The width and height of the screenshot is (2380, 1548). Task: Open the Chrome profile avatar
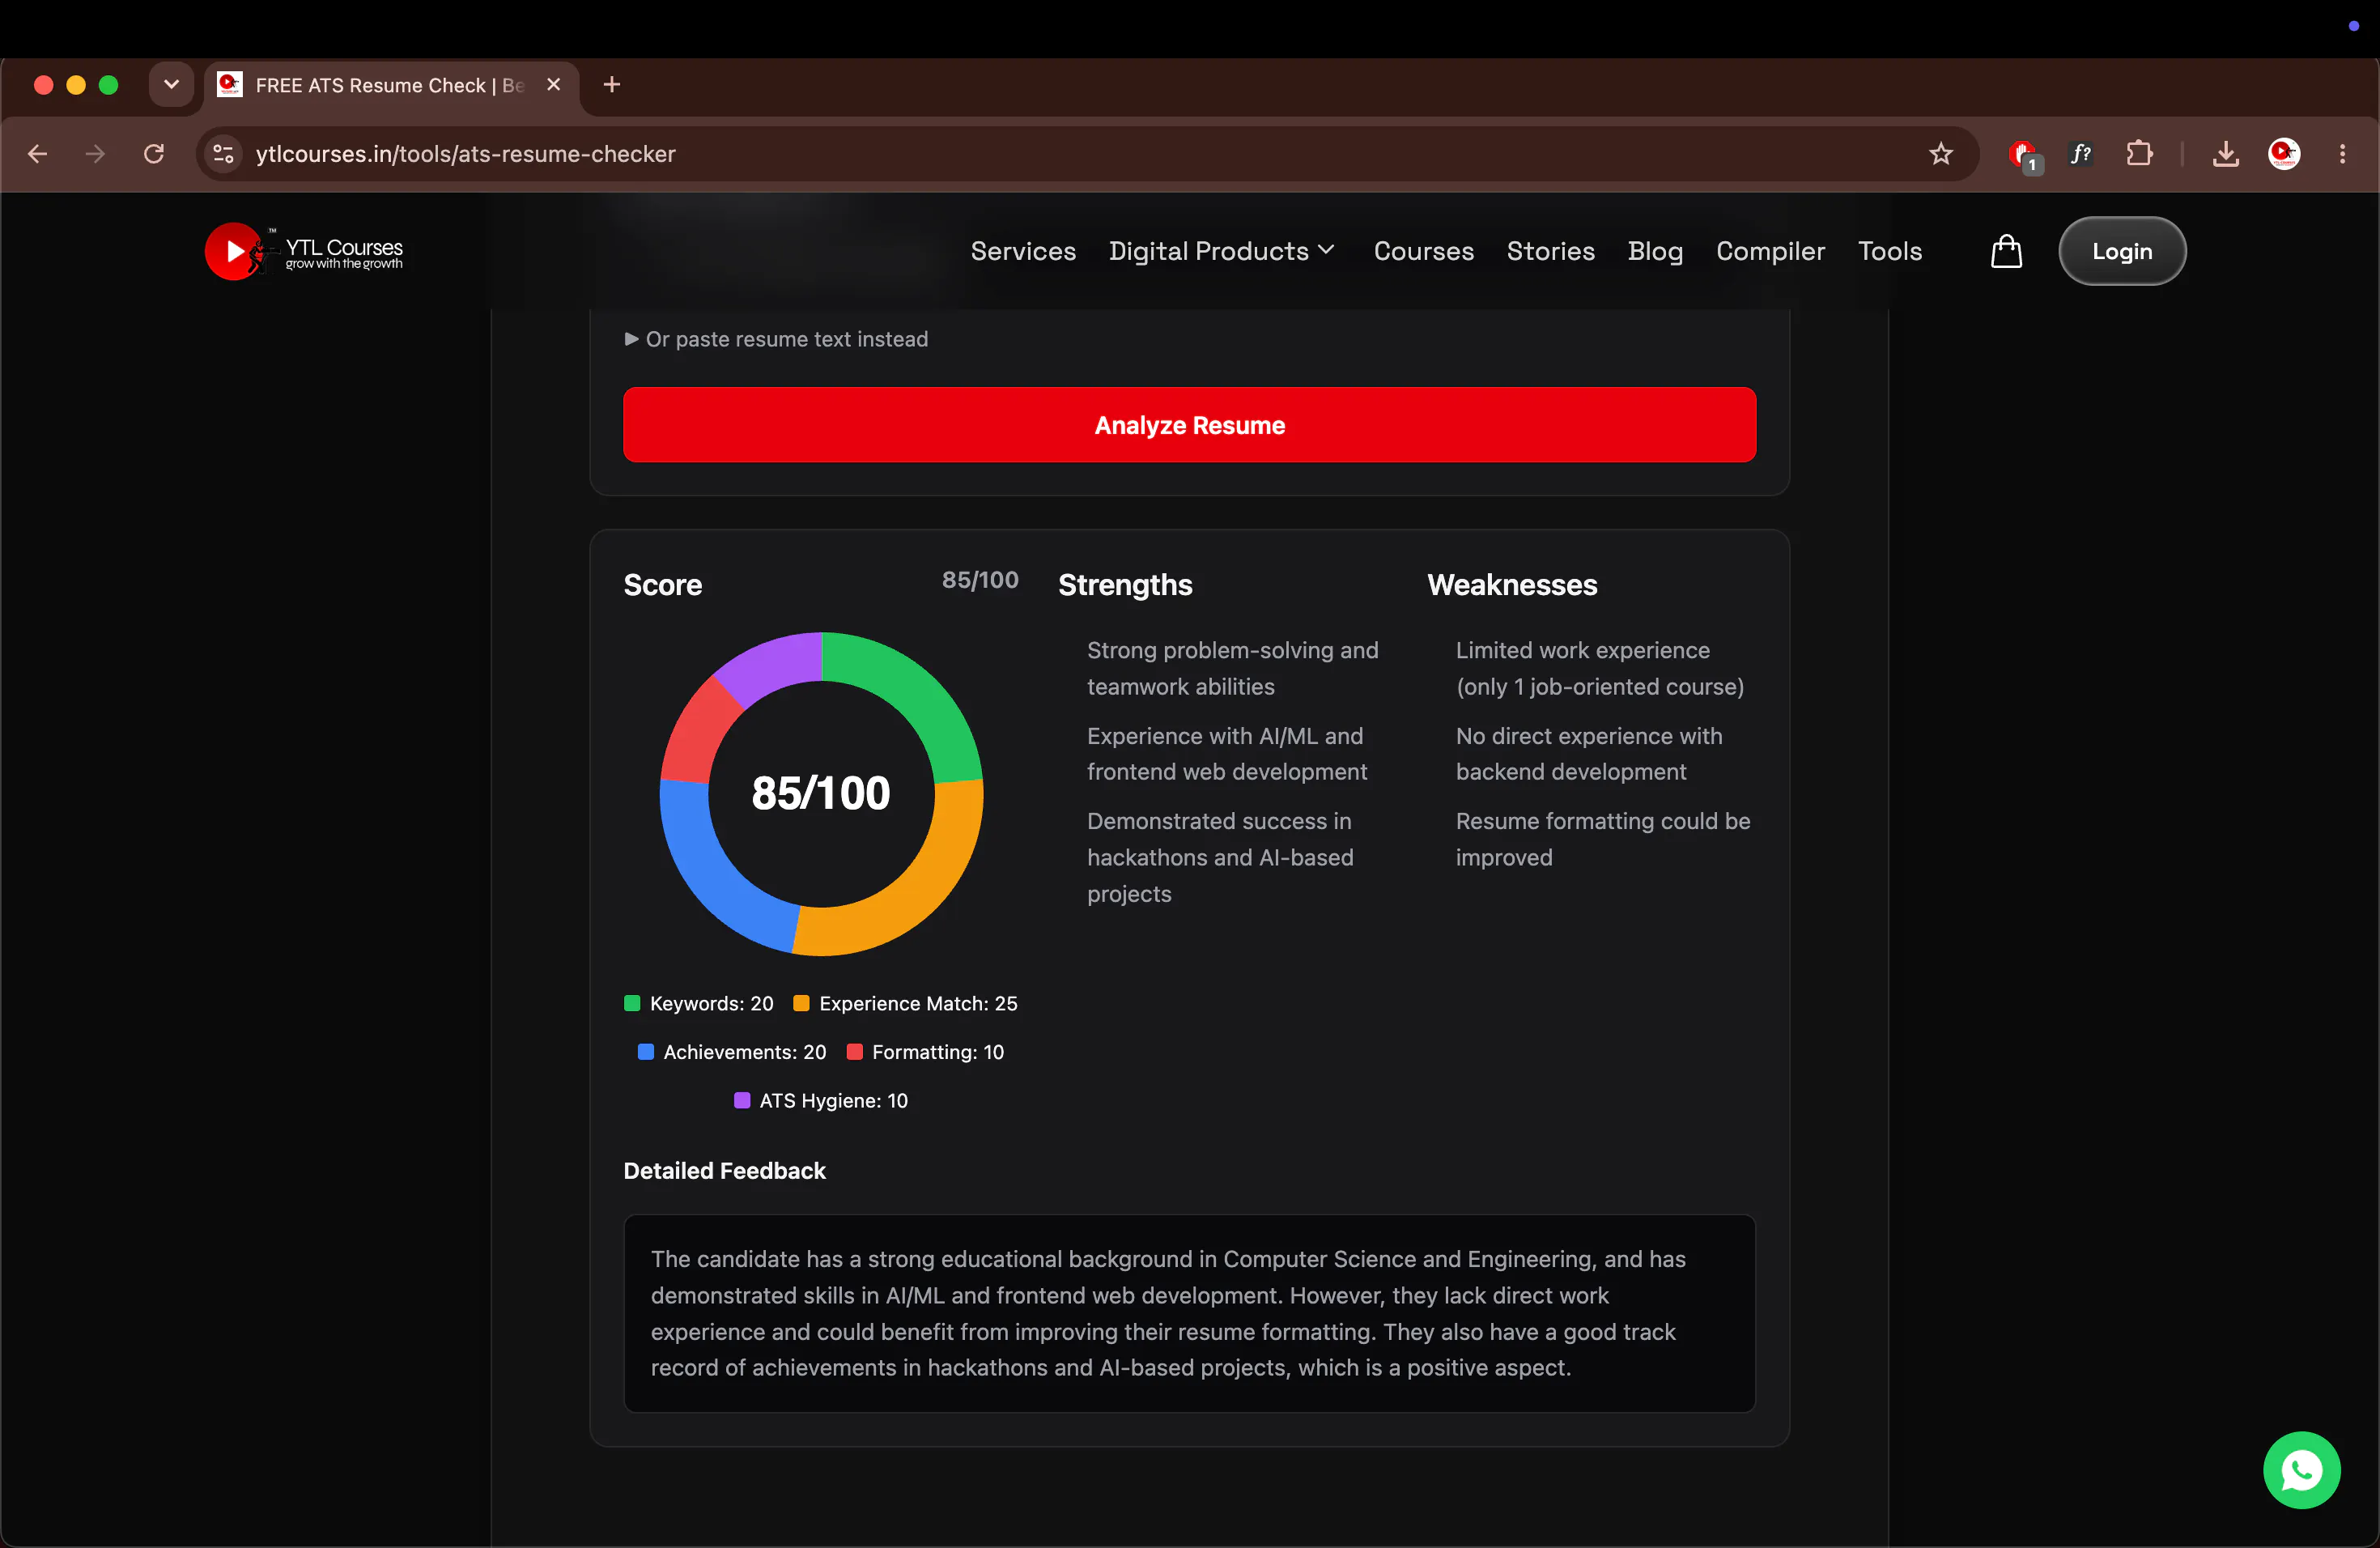coord(2284,154)
